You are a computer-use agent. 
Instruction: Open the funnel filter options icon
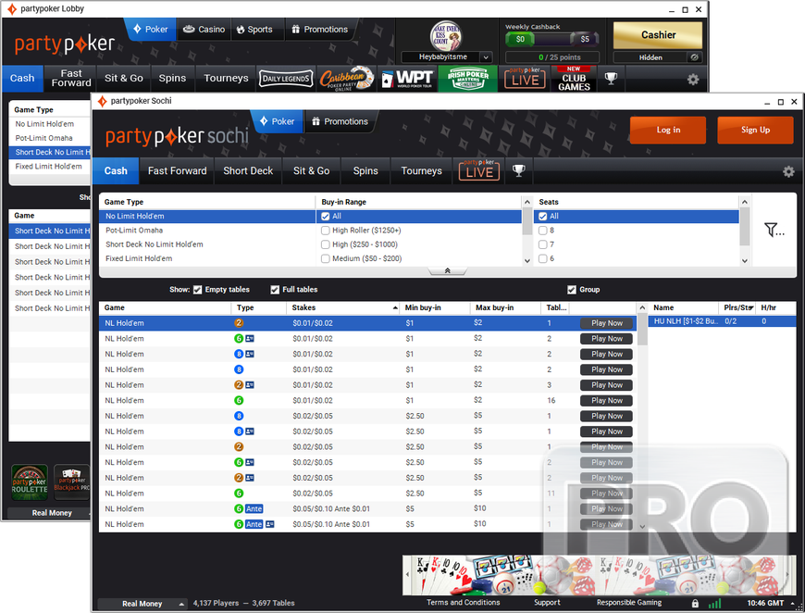(x=774, y=230)
